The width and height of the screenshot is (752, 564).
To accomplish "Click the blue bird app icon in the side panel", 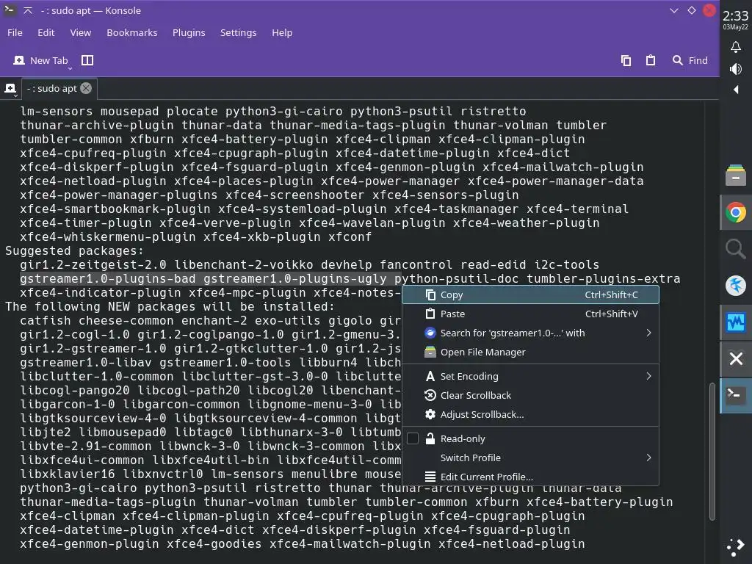I will pyautogui.click(x=736, y=286).
